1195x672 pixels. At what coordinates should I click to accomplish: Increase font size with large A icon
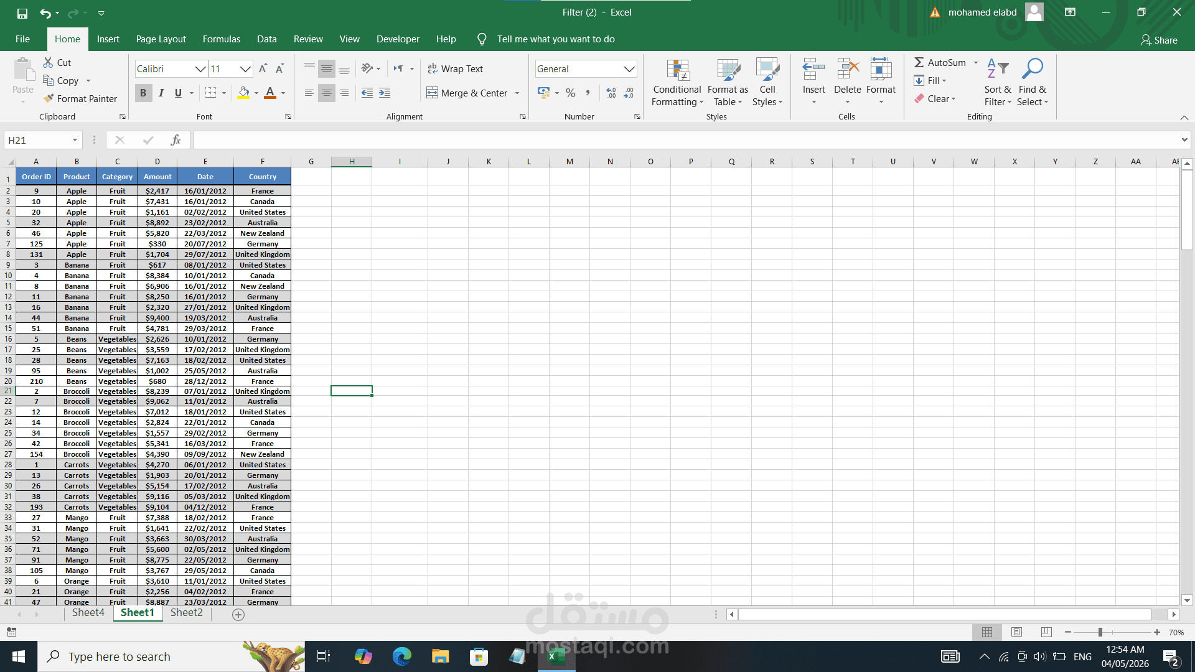263,68
